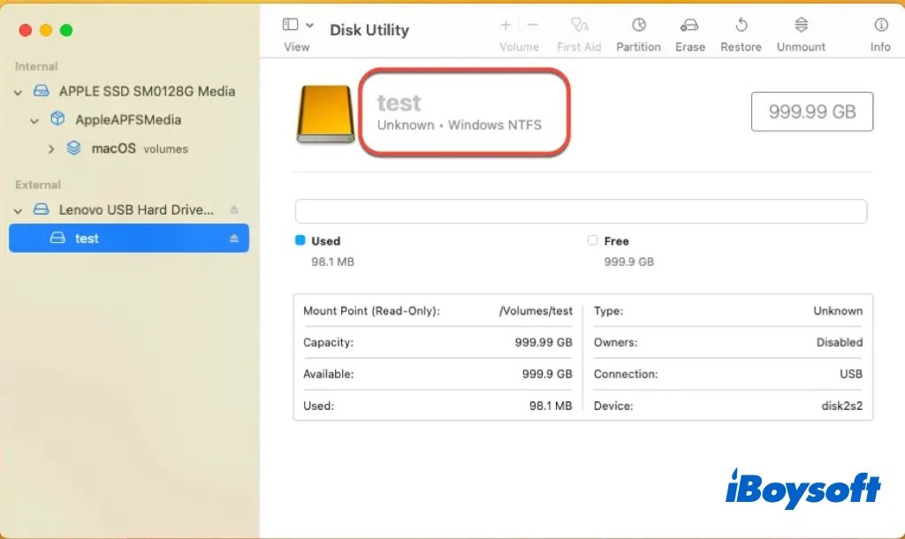905x539 pixels.
Task: Zoom the window with the green button
Action: [66, 30]
